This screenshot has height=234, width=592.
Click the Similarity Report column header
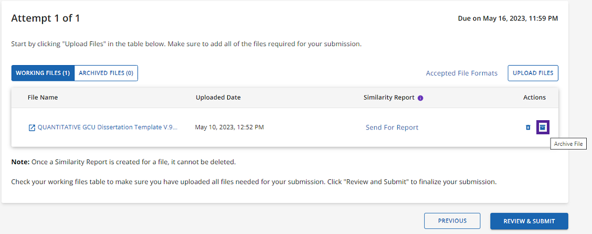(x=389, y=98)
